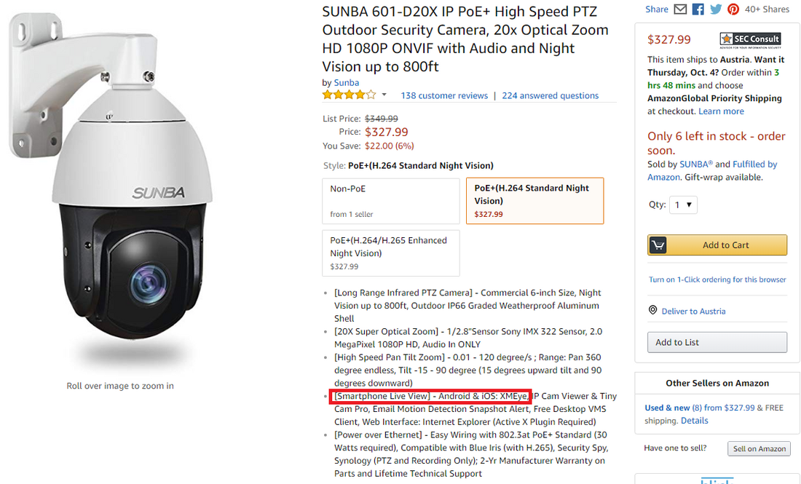
Task: Select the PoE+ H.264 Standard Night Vision option
Action: [534, 200]
